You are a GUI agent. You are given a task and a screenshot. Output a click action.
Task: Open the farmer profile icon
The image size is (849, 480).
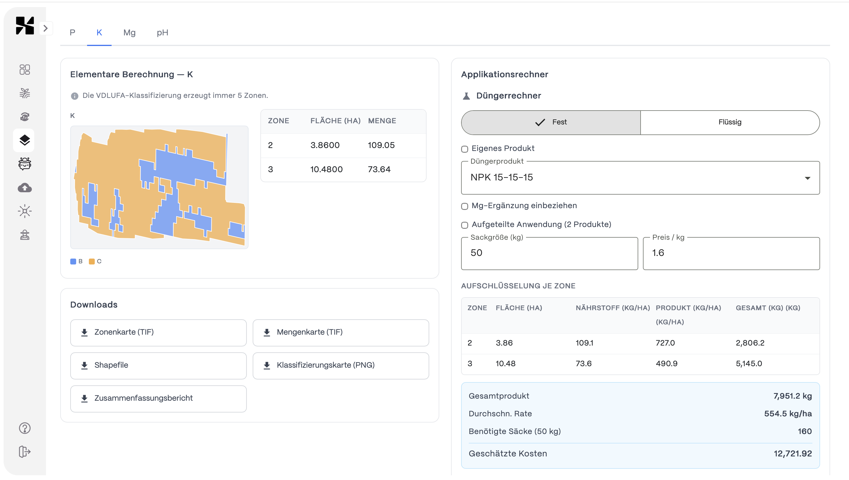point(25,235)
